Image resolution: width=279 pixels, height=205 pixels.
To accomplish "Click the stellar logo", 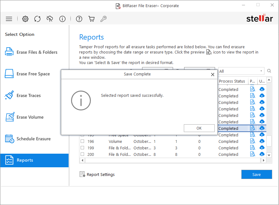I will 259,18.
